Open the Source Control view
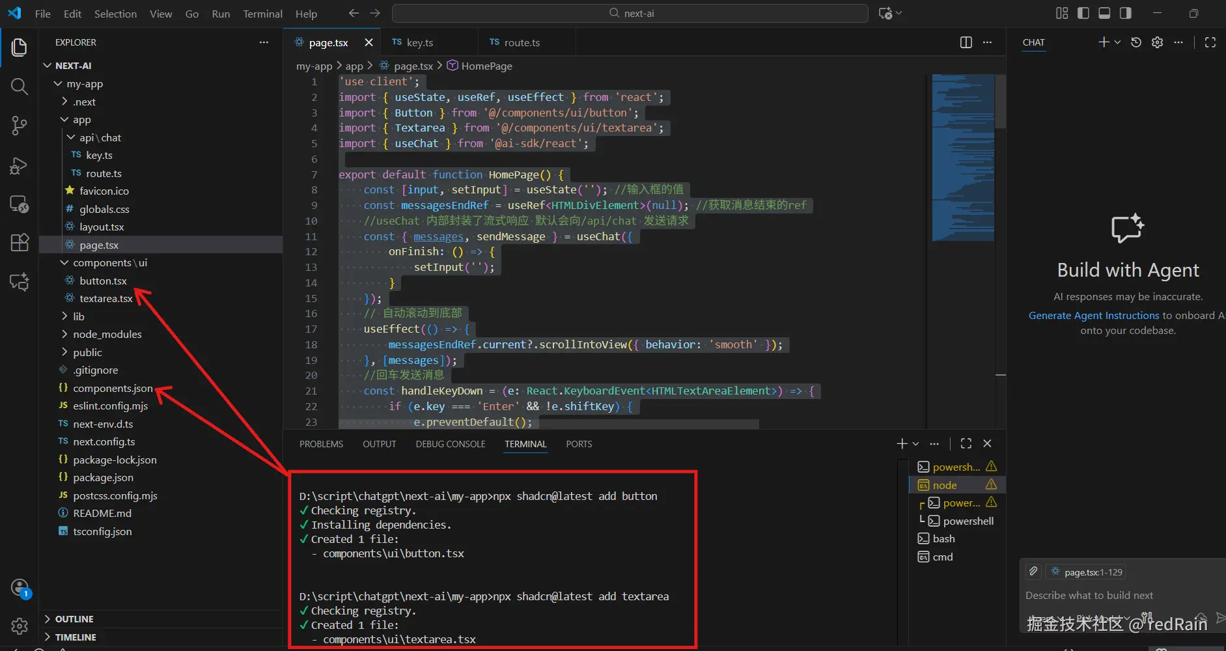The height and width of the screenshot is (651, 1226). [19, 126]
